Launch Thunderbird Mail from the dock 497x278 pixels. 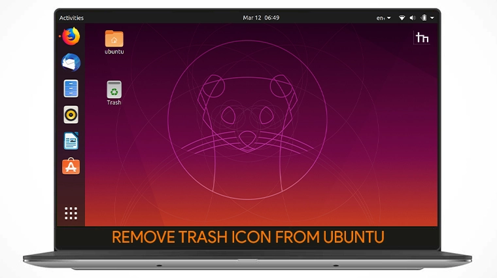click(x=71, y=63)
